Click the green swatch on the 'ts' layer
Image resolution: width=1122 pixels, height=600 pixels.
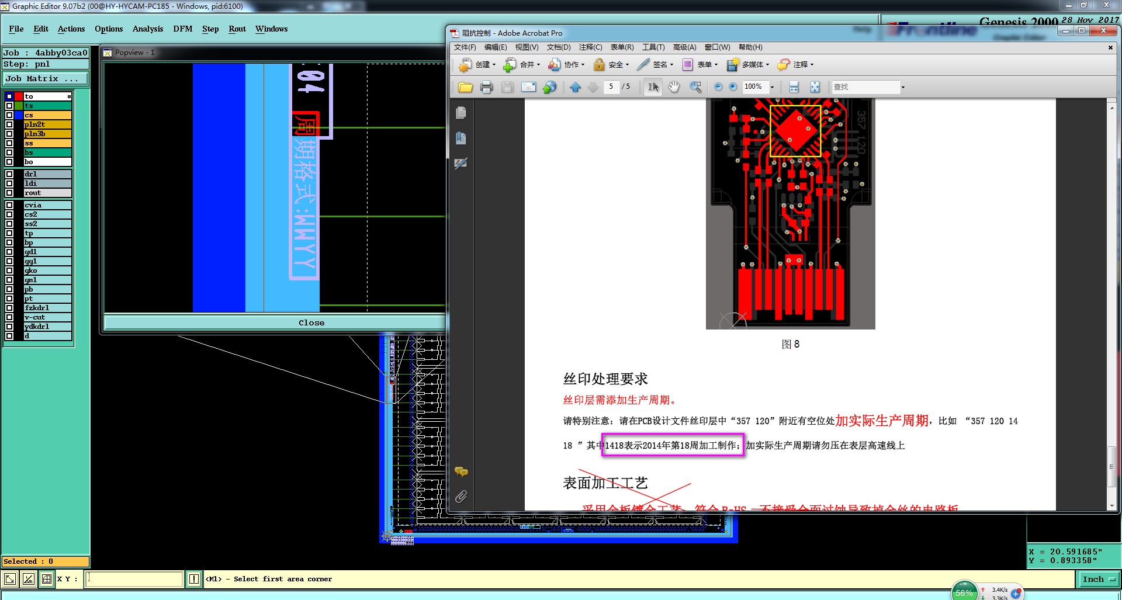pyautogui.click(x=19, y=106)
